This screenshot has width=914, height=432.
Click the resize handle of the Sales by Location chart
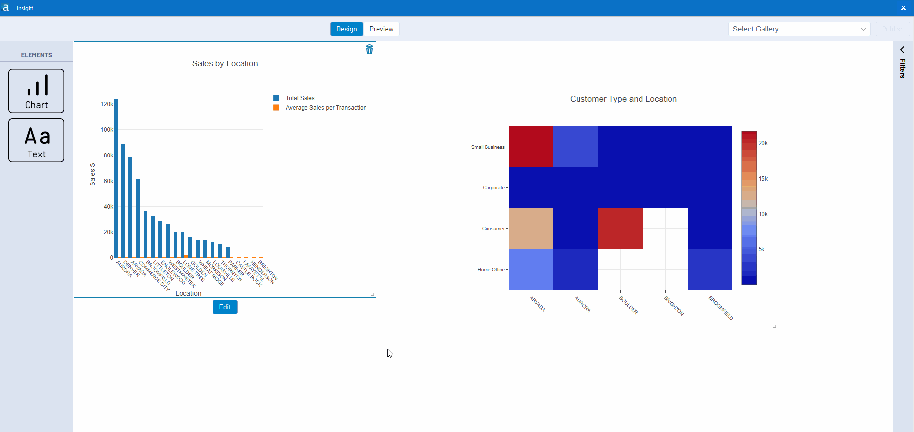[373, 294]
